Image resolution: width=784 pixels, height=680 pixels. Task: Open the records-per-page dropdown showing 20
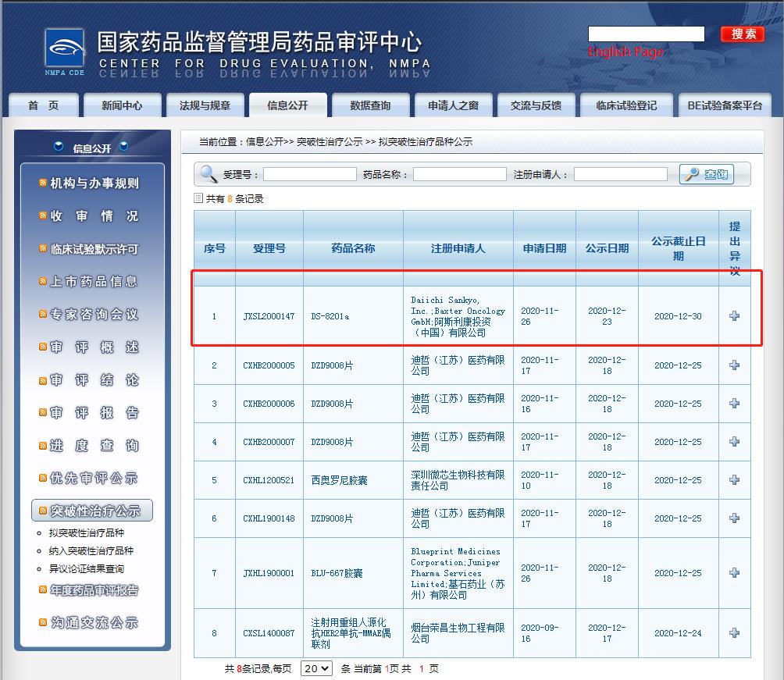coord(316,668)
